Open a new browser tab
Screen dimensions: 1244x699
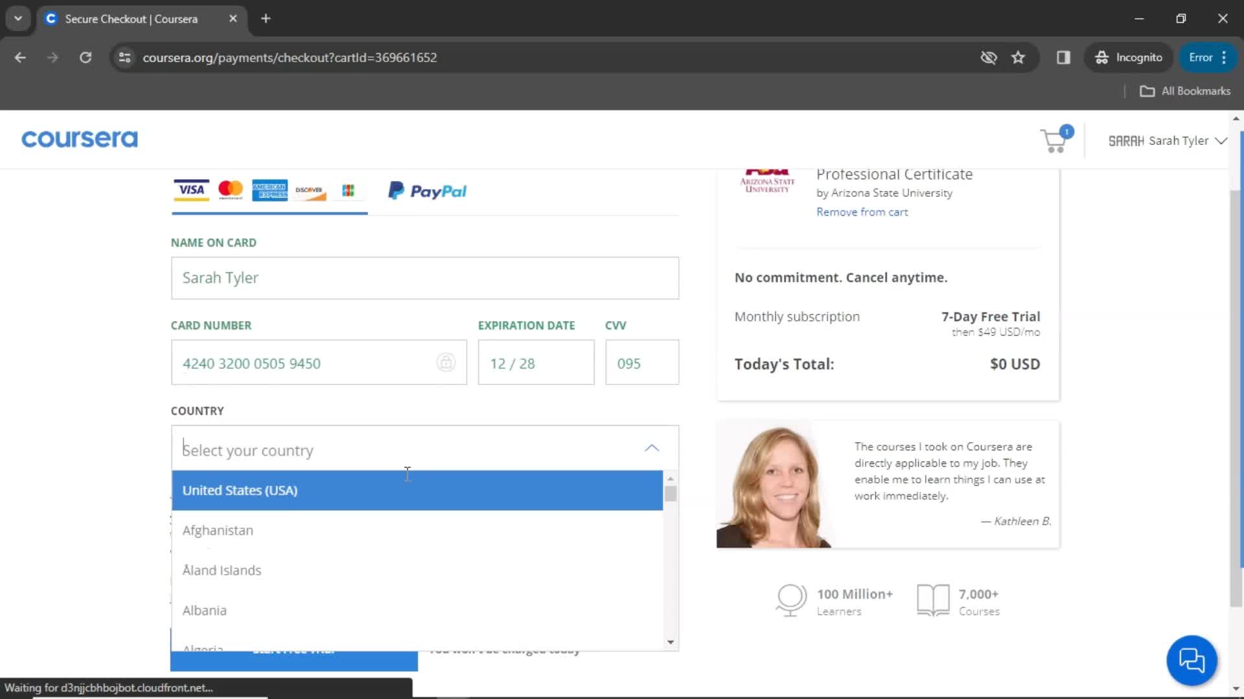pyautogui.click(x=266, y=19)
